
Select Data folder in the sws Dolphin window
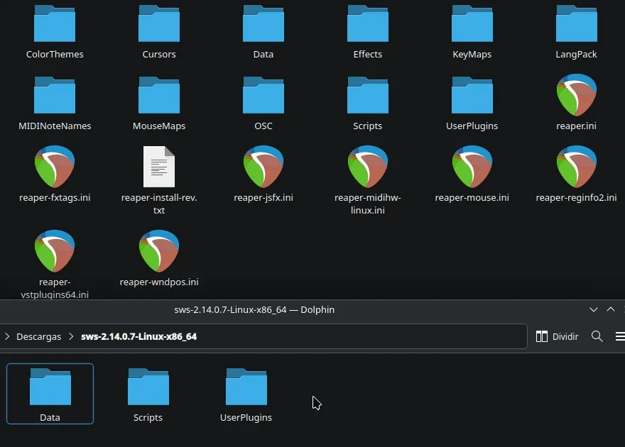[50, 394]
